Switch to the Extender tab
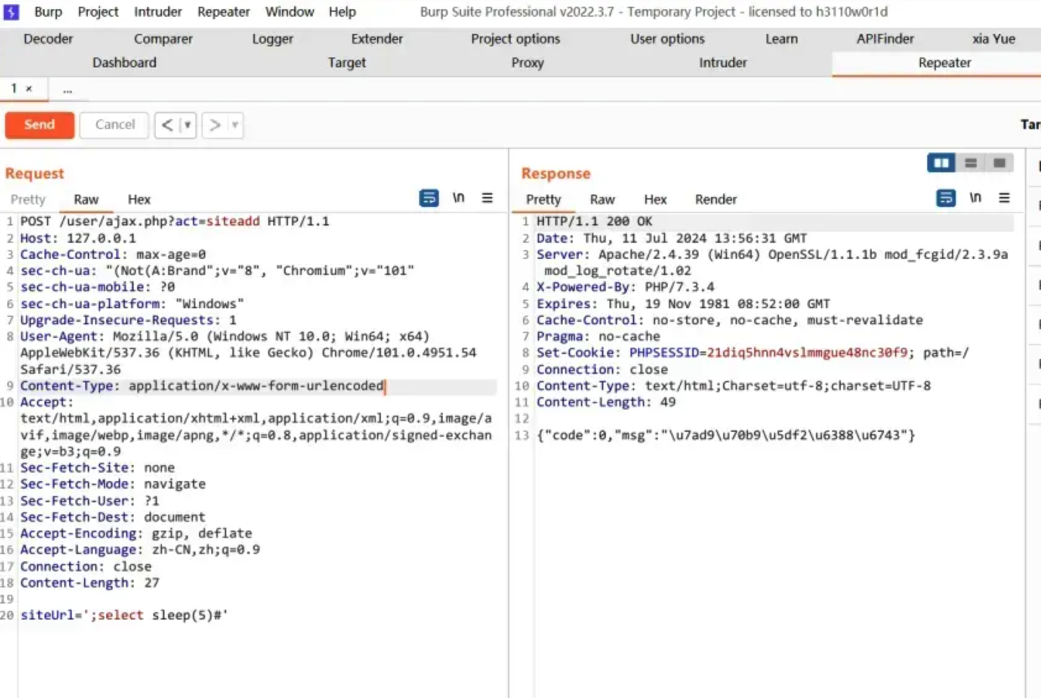This screenshot has width=1041, height=698. click(x=376, y=39)
